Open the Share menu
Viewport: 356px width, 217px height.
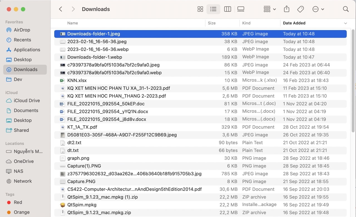(286, 9)
